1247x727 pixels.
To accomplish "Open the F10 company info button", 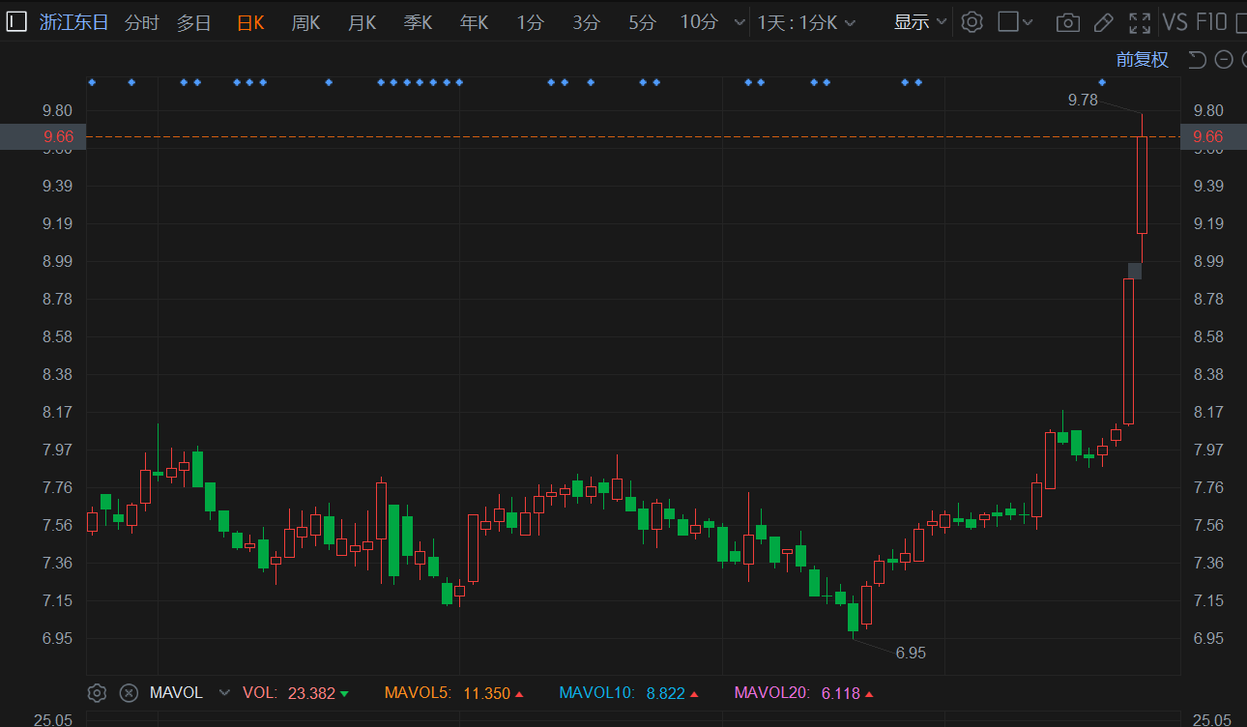I will [x=1212, y=22].
